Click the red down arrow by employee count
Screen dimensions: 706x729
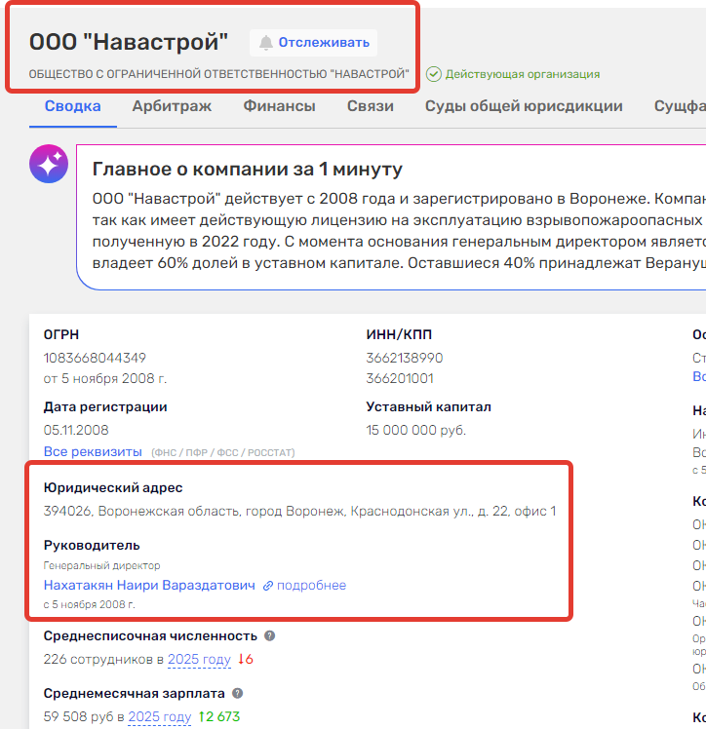(x=242, y=660)
